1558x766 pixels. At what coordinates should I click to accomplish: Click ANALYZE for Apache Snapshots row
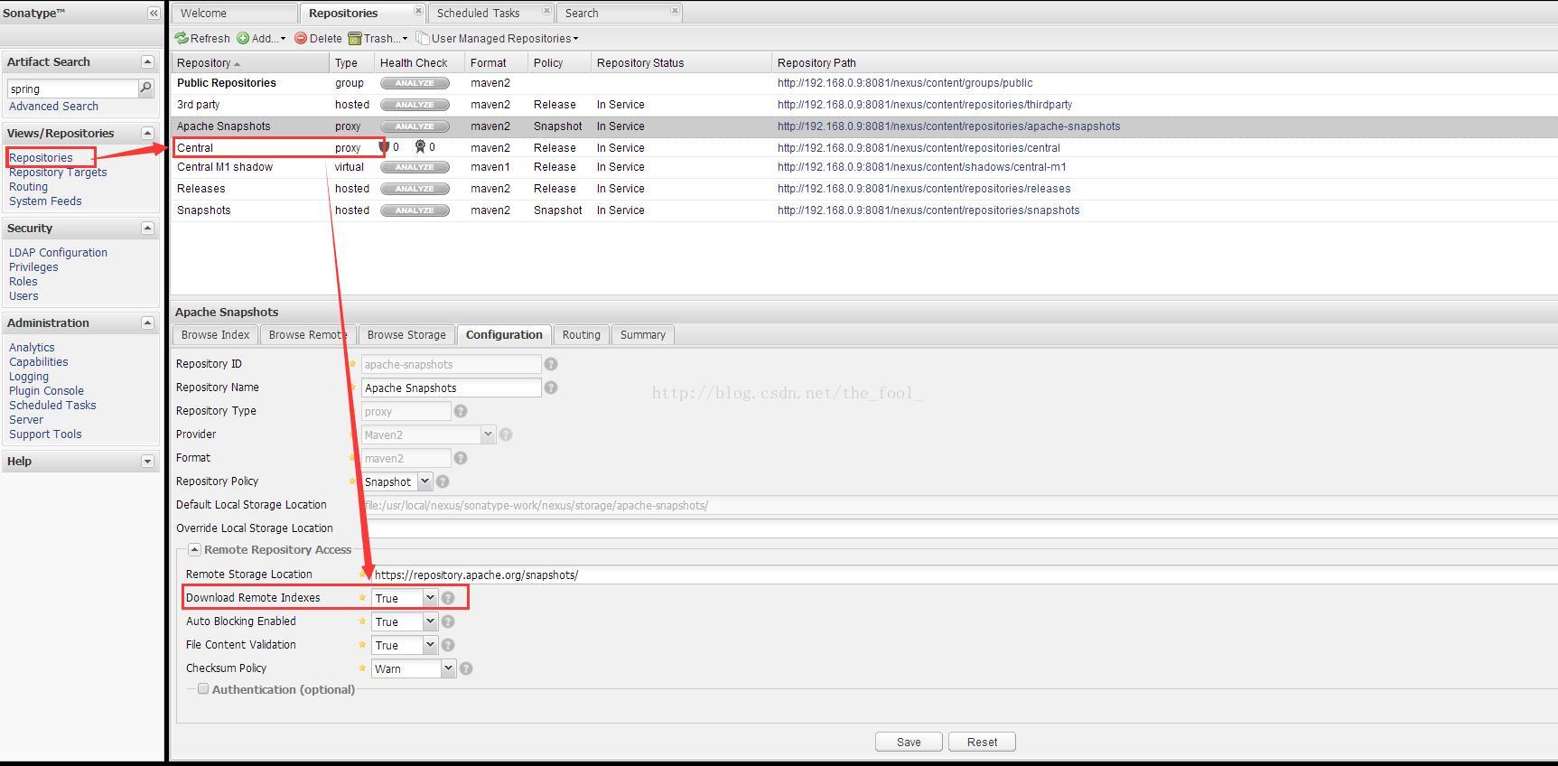click(415, 126)
